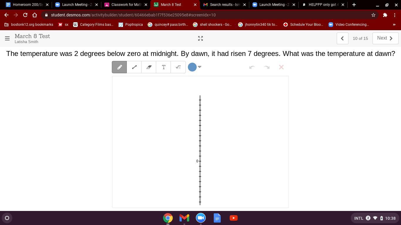This screenshot has height=225, width=401.
Task: Redo the sketch stroke
Action: pos(267,67)
